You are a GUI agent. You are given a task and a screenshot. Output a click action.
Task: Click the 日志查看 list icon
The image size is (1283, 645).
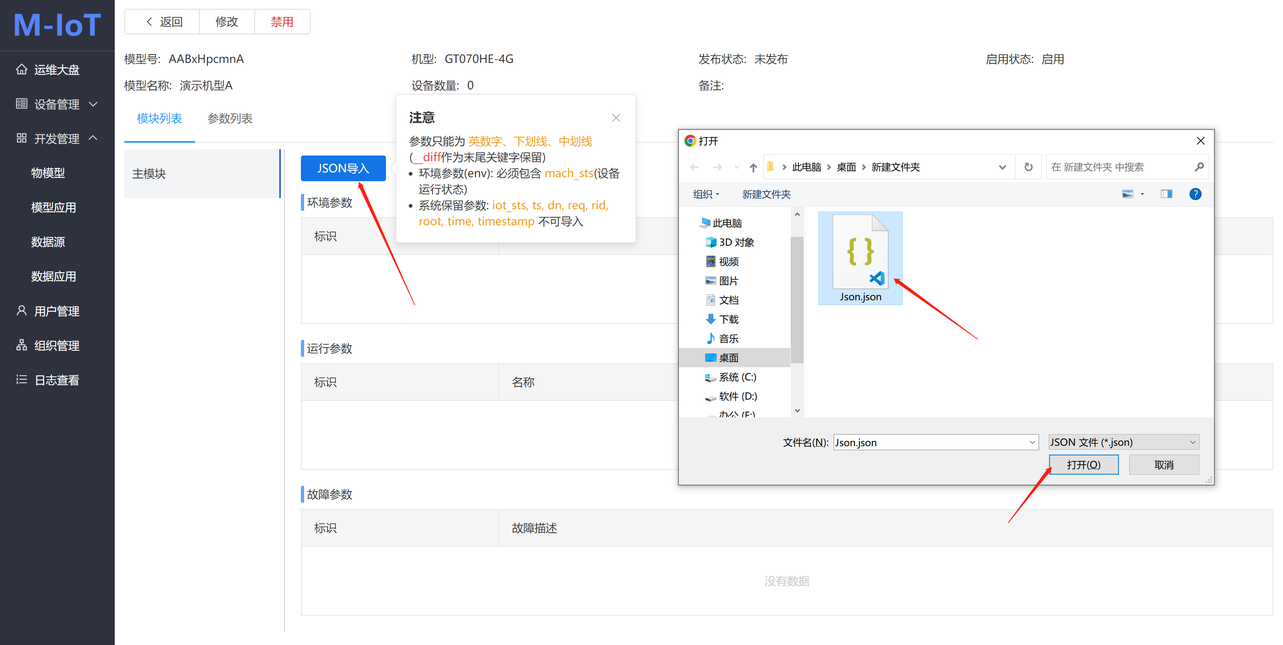(21, 380)
